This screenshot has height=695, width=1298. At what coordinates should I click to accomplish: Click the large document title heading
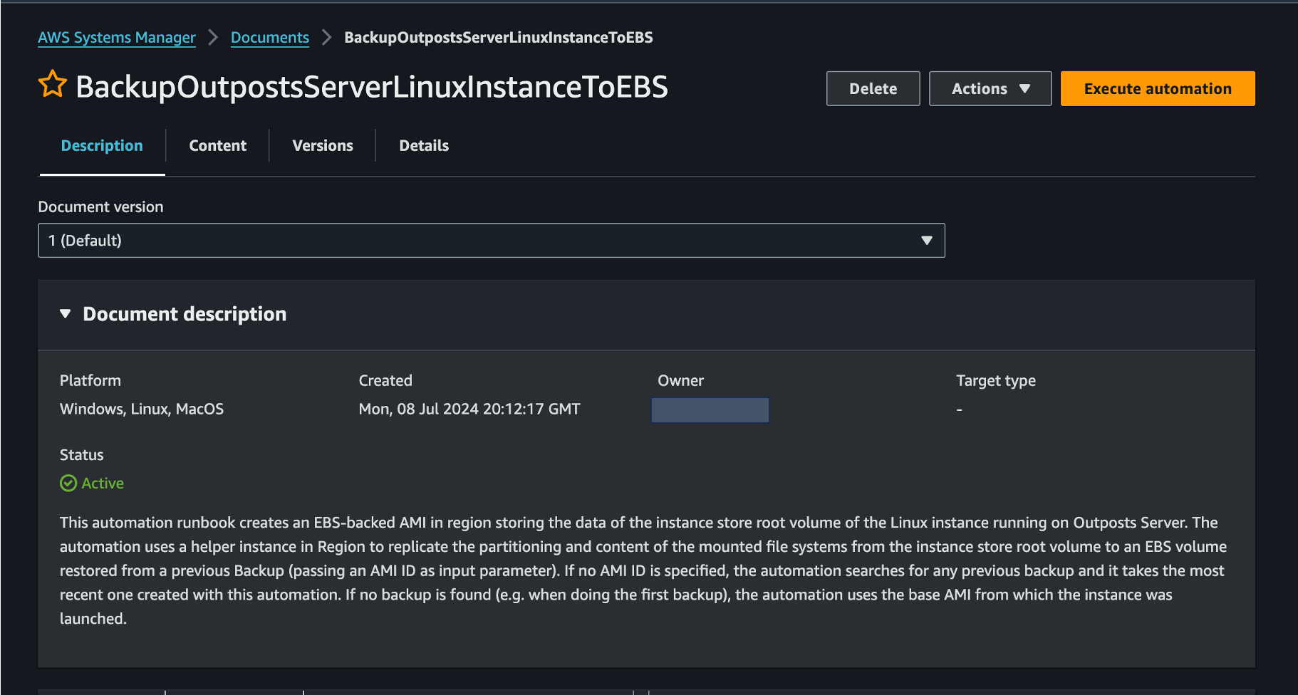[x=372, y=87]
